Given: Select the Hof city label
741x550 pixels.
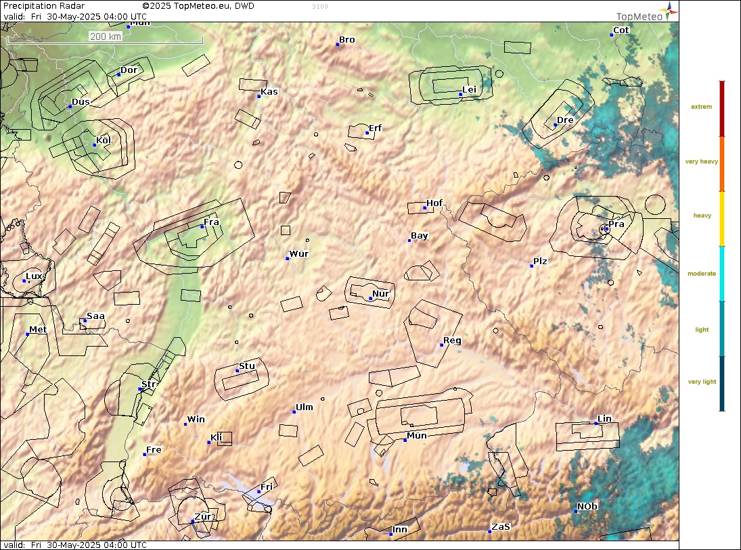Looking at the screenshot, I should click(434, 203).
